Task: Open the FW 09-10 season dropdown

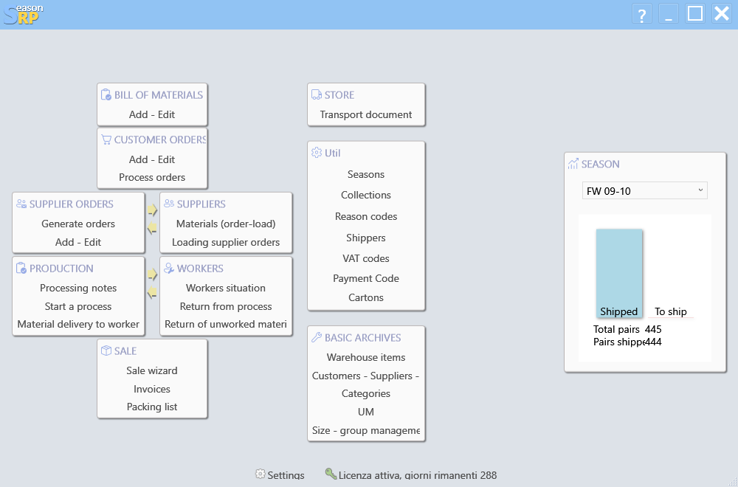Action: [645, 190]
